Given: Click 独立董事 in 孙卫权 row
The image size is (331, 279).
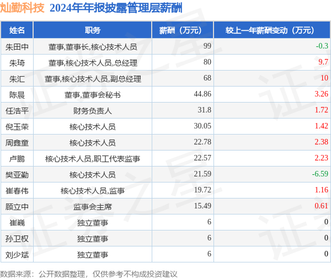Looking at the screenshot, I should (93, 239).
